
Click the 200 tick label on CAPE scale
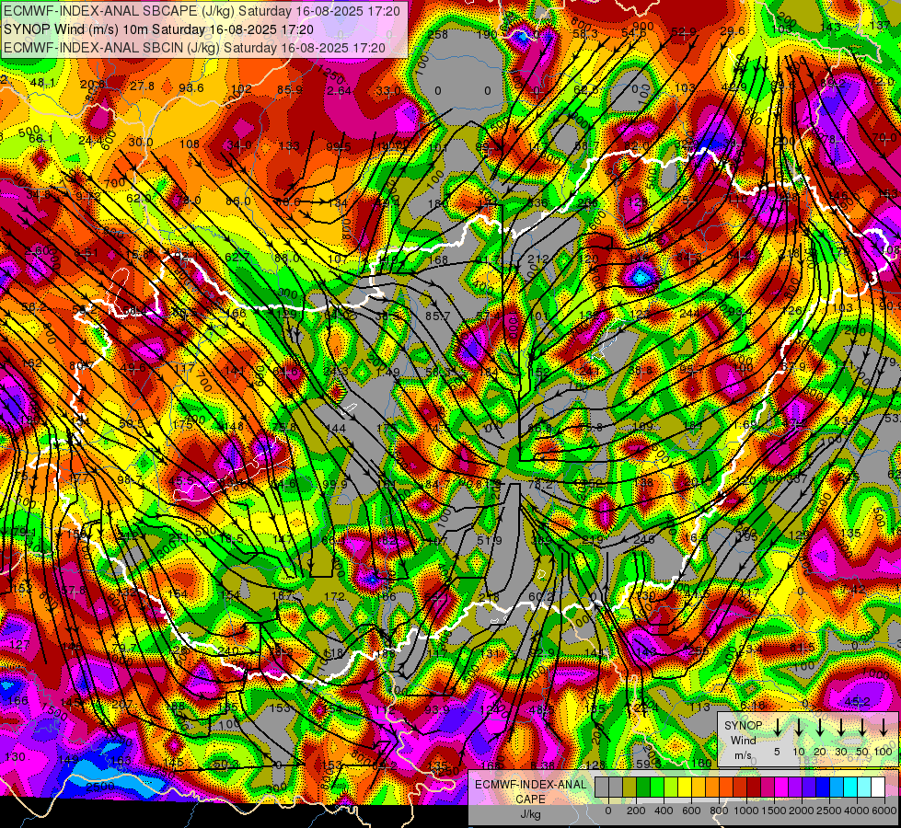click(636, 811)
